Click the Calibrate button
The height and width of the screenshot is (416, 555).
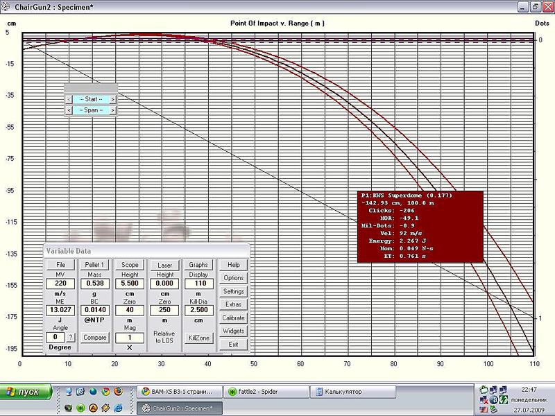(233, 318)
